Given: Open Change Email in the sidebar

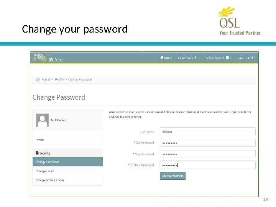Looking at the screenshot, I should [45, 171].
